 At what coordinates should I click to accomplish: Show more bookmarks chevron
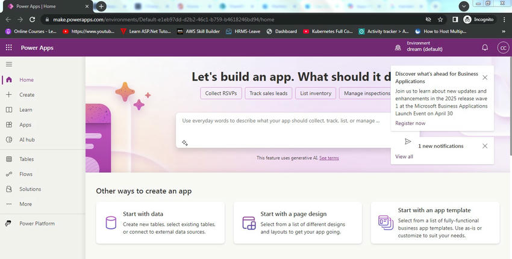pos(504,31)
